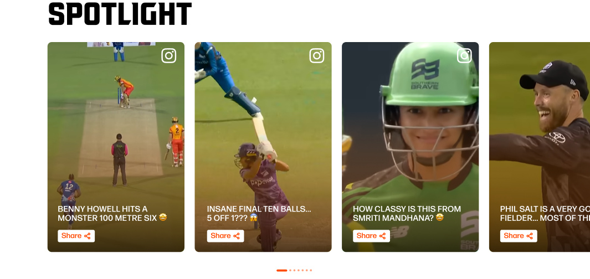Go to sixth carousel page dot
The height and width of the screenshot is (279, 590).
click(307, 270)
